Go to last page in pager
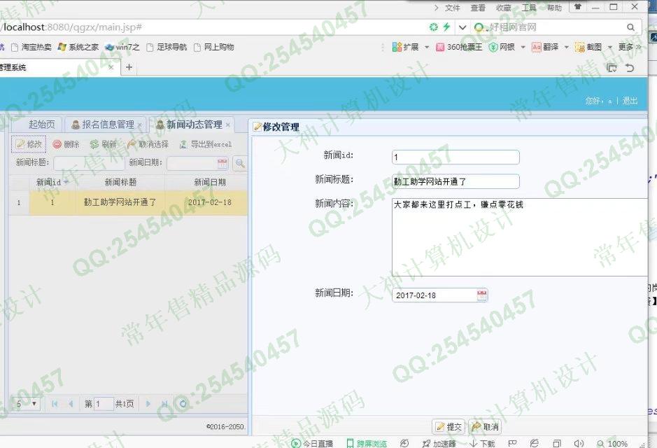This screenshot has width=657, height=448. 164,404
